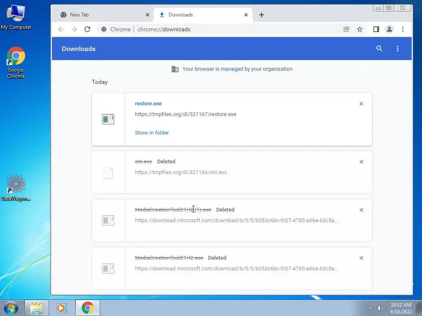Click the MediaCreationTool21H2 (1).exe file icon
The height and width of the screenshot is (316, 422).
click(x=108, y=221)
